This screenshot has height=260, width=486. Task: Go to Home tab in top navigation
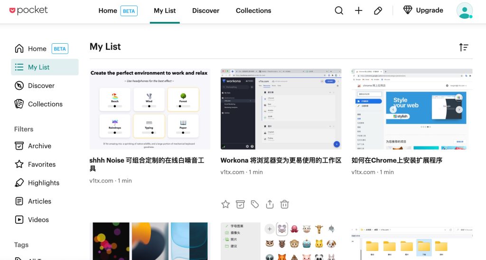[x=108, y=10]
